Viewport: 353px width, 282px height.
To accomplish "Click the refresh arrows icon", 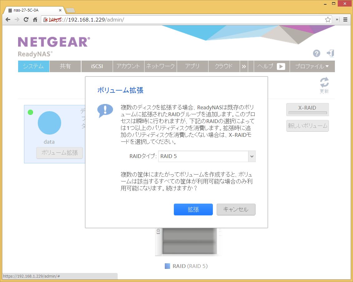I will (x=324, y=83).
